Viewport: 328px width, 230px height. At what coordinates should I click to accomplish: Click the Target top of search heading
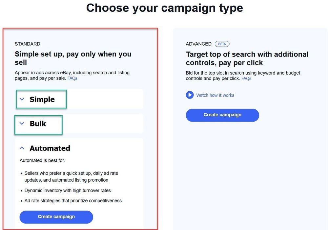[247, 58]
